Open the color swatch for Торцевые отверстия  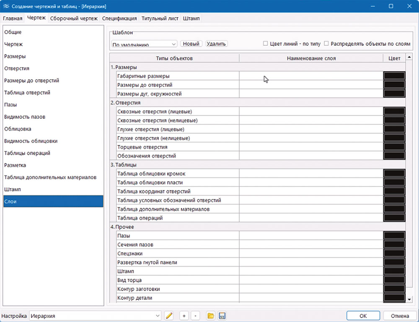(394, 147)
